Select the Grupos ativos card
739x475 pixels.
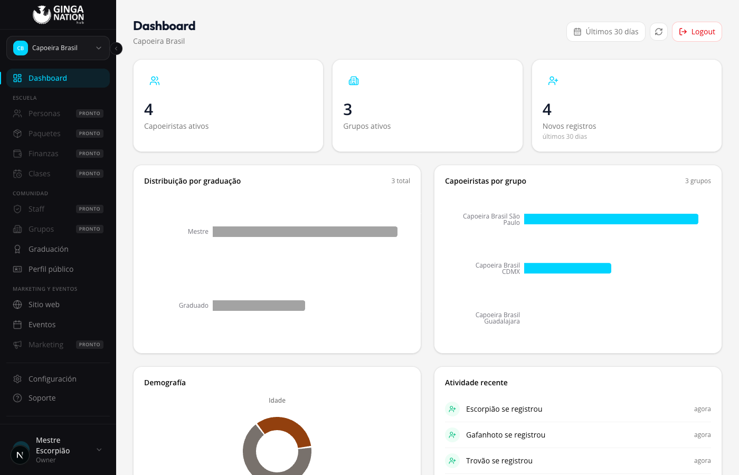pos(428,106)
